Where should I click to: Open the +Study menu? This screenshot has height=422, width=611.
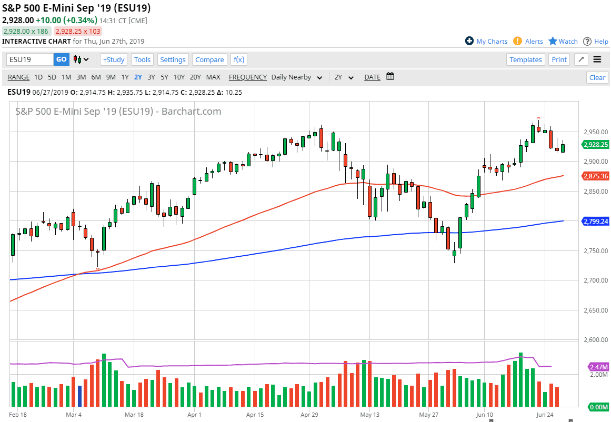113,59
